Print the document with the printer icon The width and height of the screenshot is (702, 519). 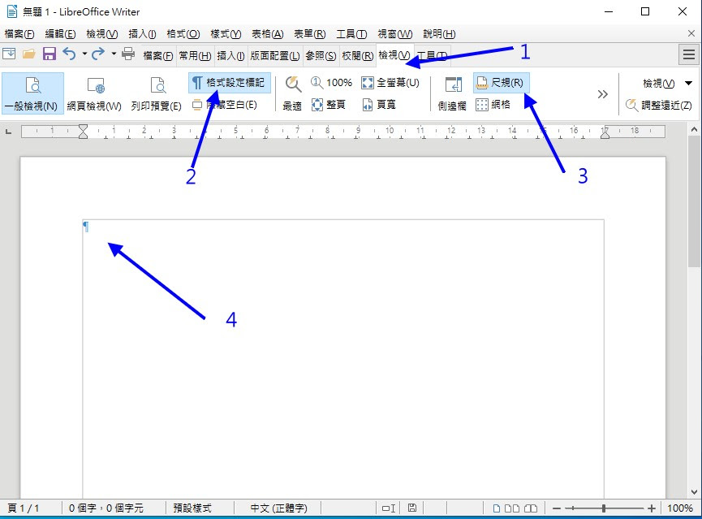(x=128, y=54)
